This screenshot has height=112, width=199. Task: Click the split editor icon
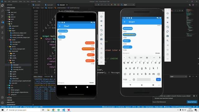pyautogui.click(x=193, y=5)
